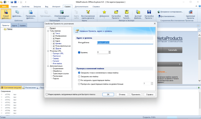
Task: Enable Индексировать загруженные файлы checkbox
Action: [47, 94]
